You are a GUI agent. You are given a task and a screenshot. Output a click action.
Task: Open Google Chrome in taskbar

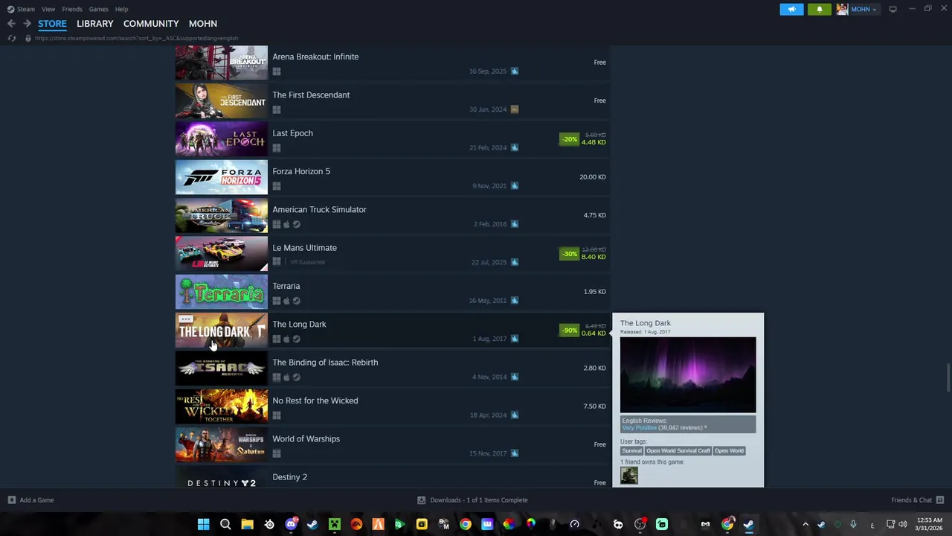point(465,524)
